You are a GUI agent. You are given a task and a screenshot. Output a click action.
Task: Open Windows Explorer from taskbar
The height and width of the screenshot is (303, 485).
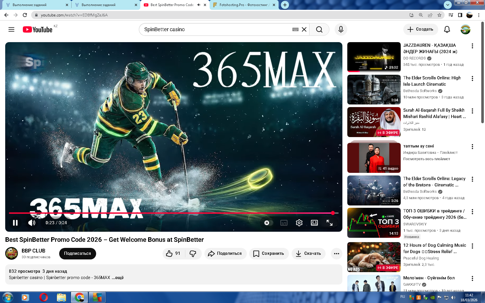pyautogui.click(x=61, y=297)
